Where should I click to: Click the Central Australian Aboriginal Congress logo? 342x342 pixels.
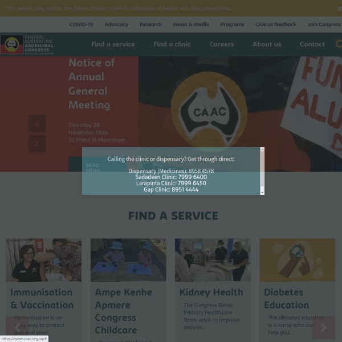point(28,44)
